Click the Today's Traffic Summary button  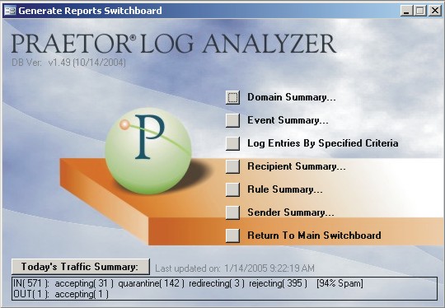tap(81, 267)
